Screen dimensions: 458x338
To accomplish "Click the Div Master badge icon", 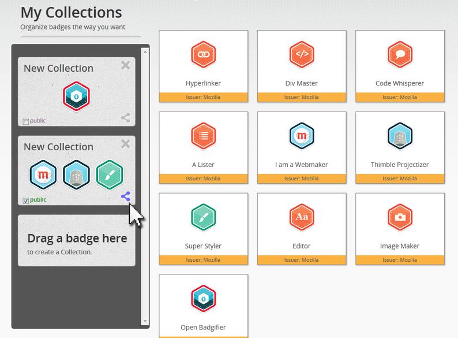I will (302, 54).
